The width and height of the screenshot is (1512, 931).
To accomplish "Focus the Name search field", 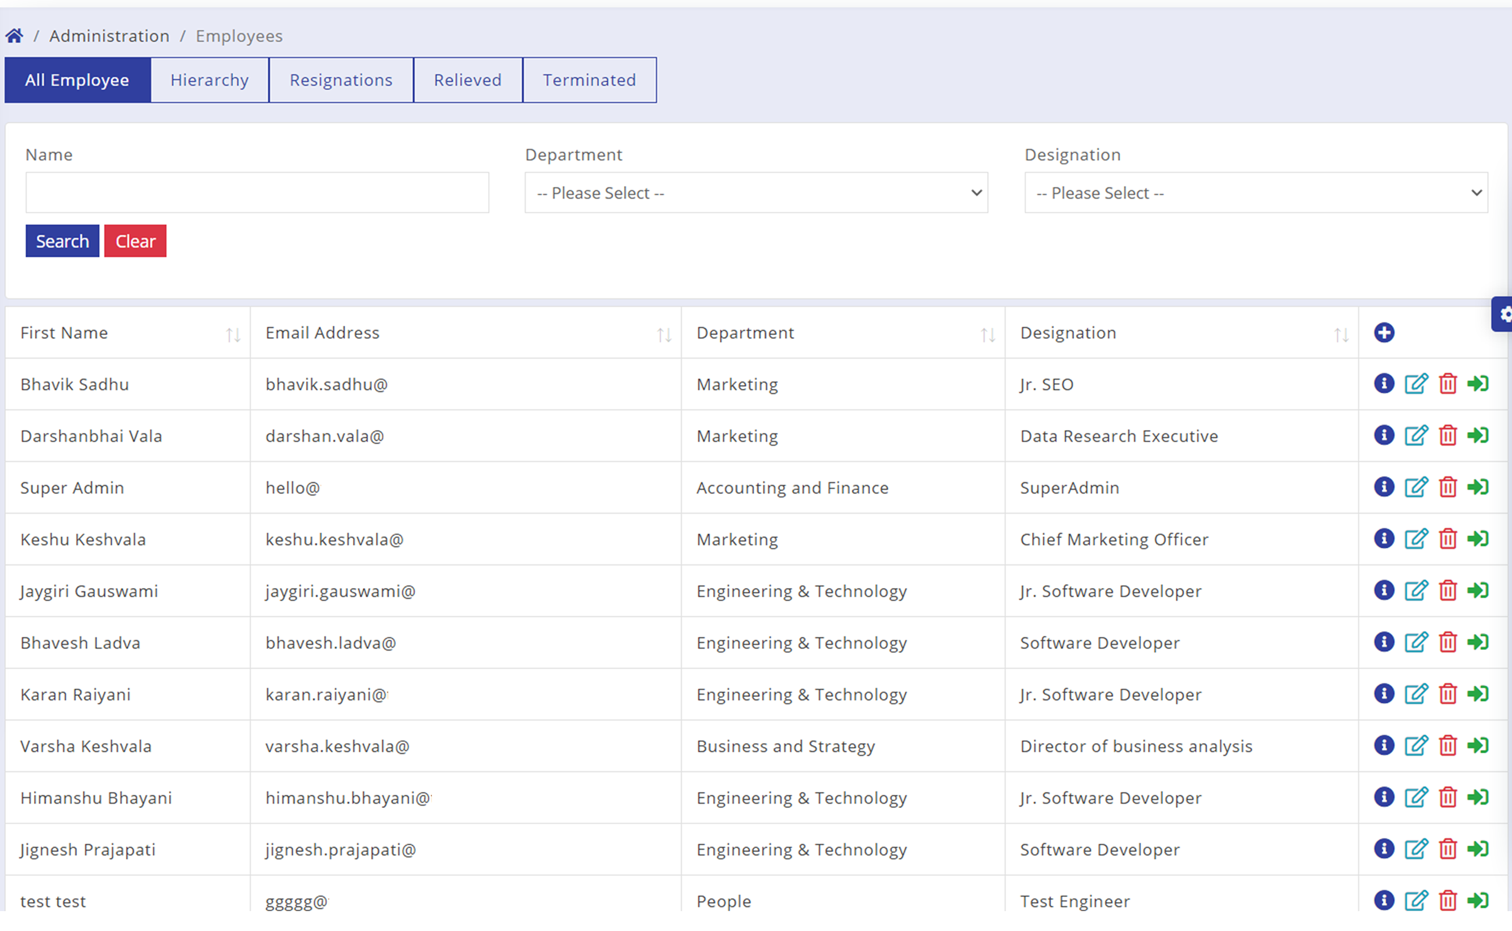I will pyautogui.click(x=257, y=192).
